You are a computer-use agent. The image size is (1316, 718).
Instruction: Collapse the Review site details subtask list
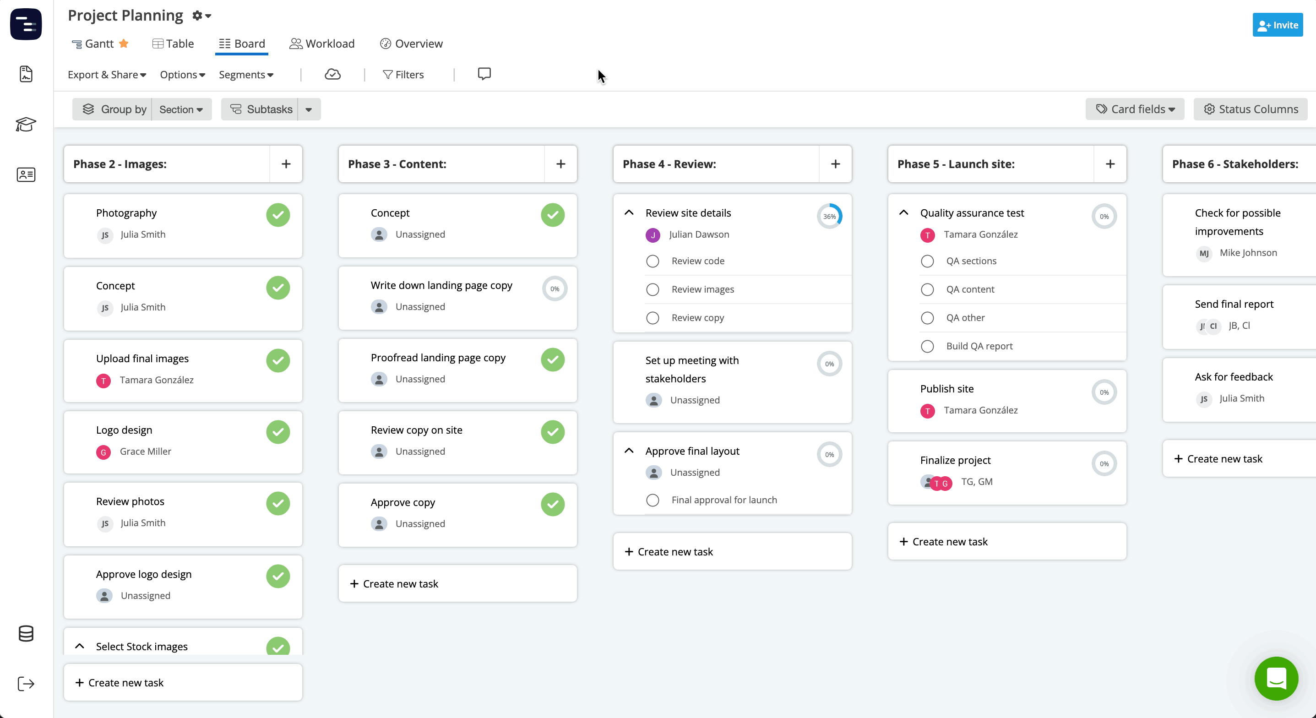tap(629, 212)
